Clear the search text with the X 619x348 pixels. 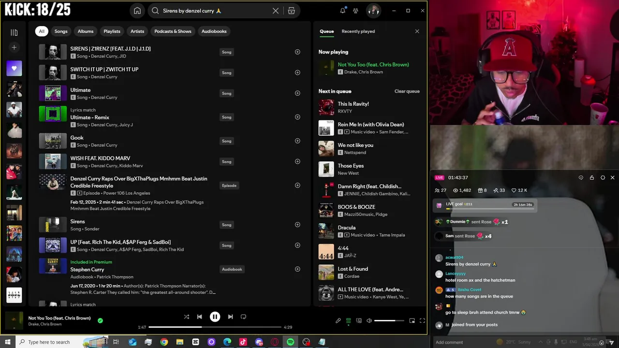coord(276,11)
